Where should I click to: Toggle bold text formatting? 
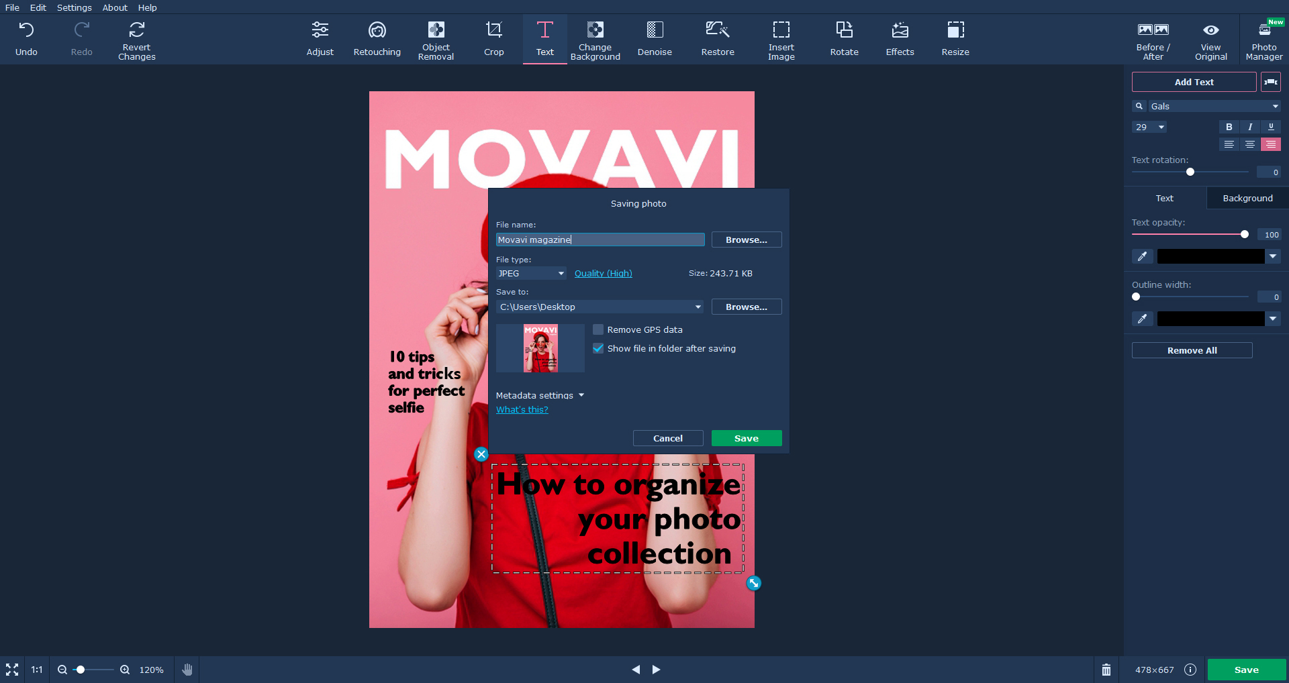click(1229, 127)
